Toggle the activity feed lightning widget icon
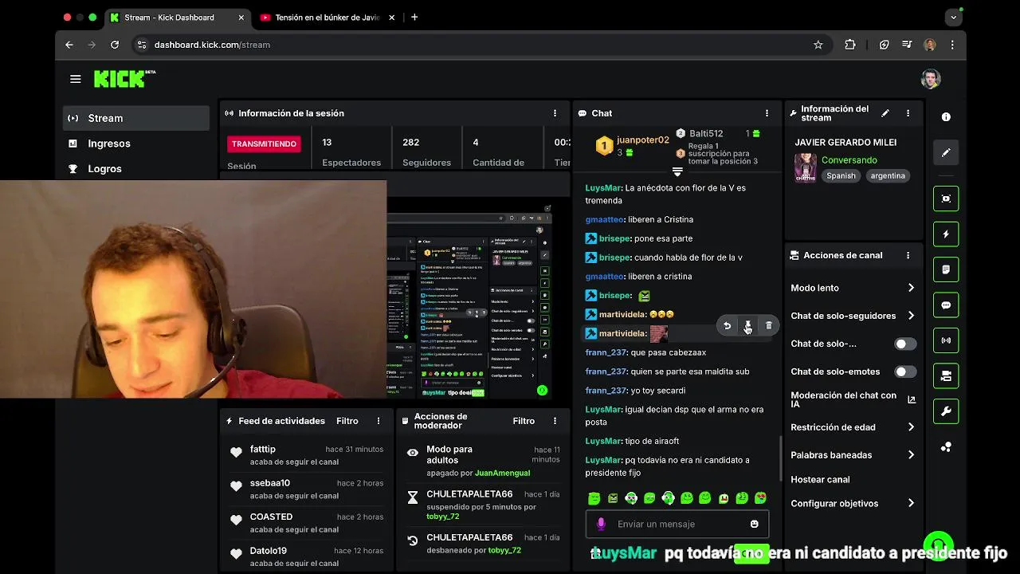Image resolution: width=1020 pixels, height=574 pixels. [946, 234]
